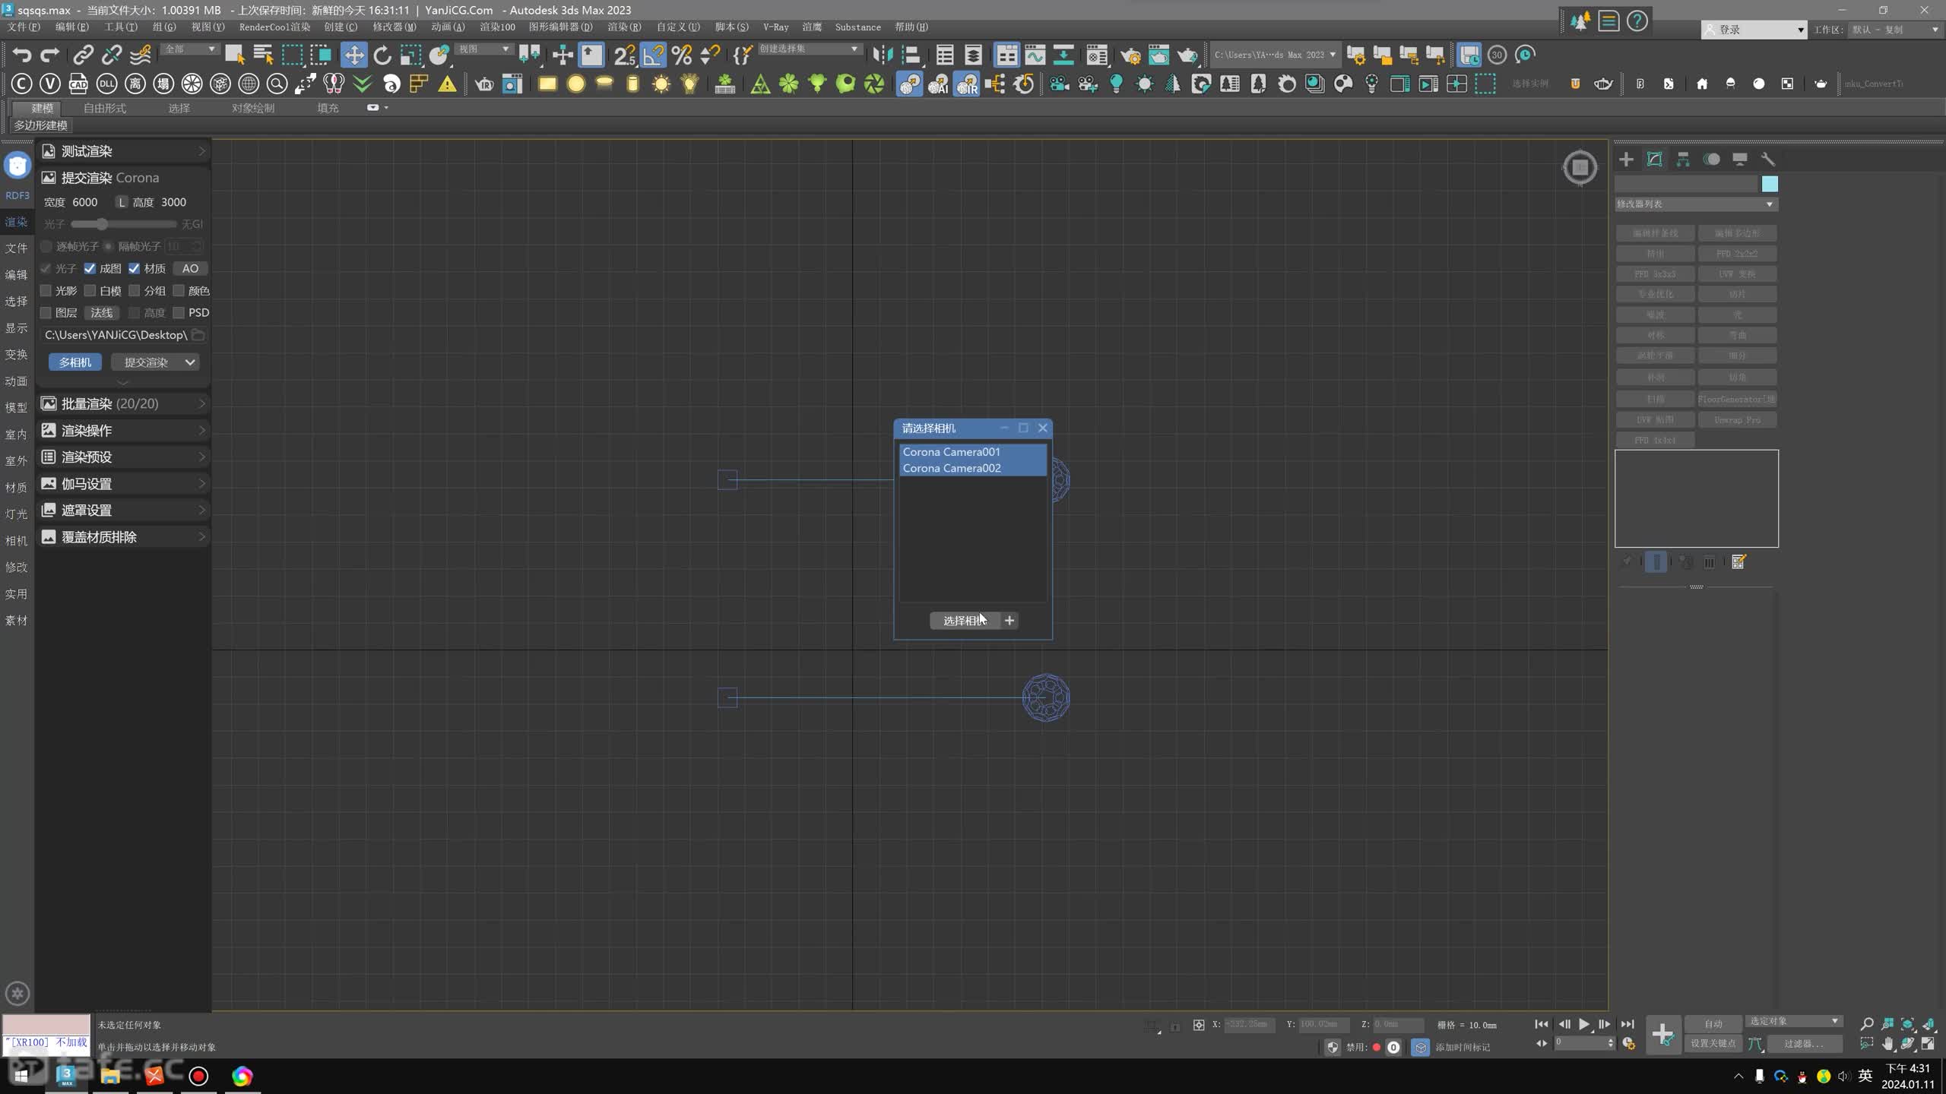Click the yellow warning triangle icon

pos(447,84)
